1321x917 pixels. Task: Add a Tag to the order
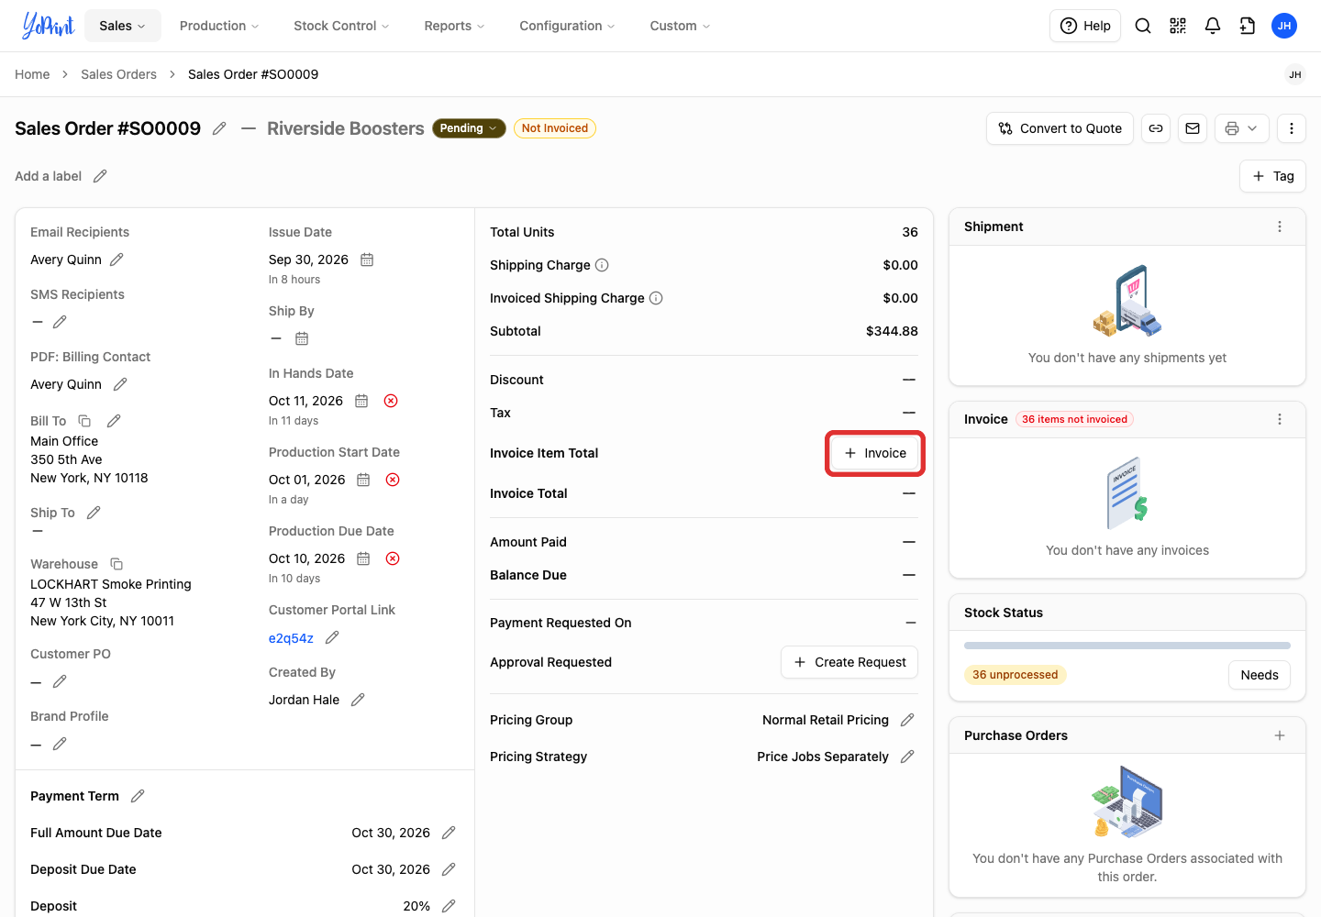tap(1273, 176)
